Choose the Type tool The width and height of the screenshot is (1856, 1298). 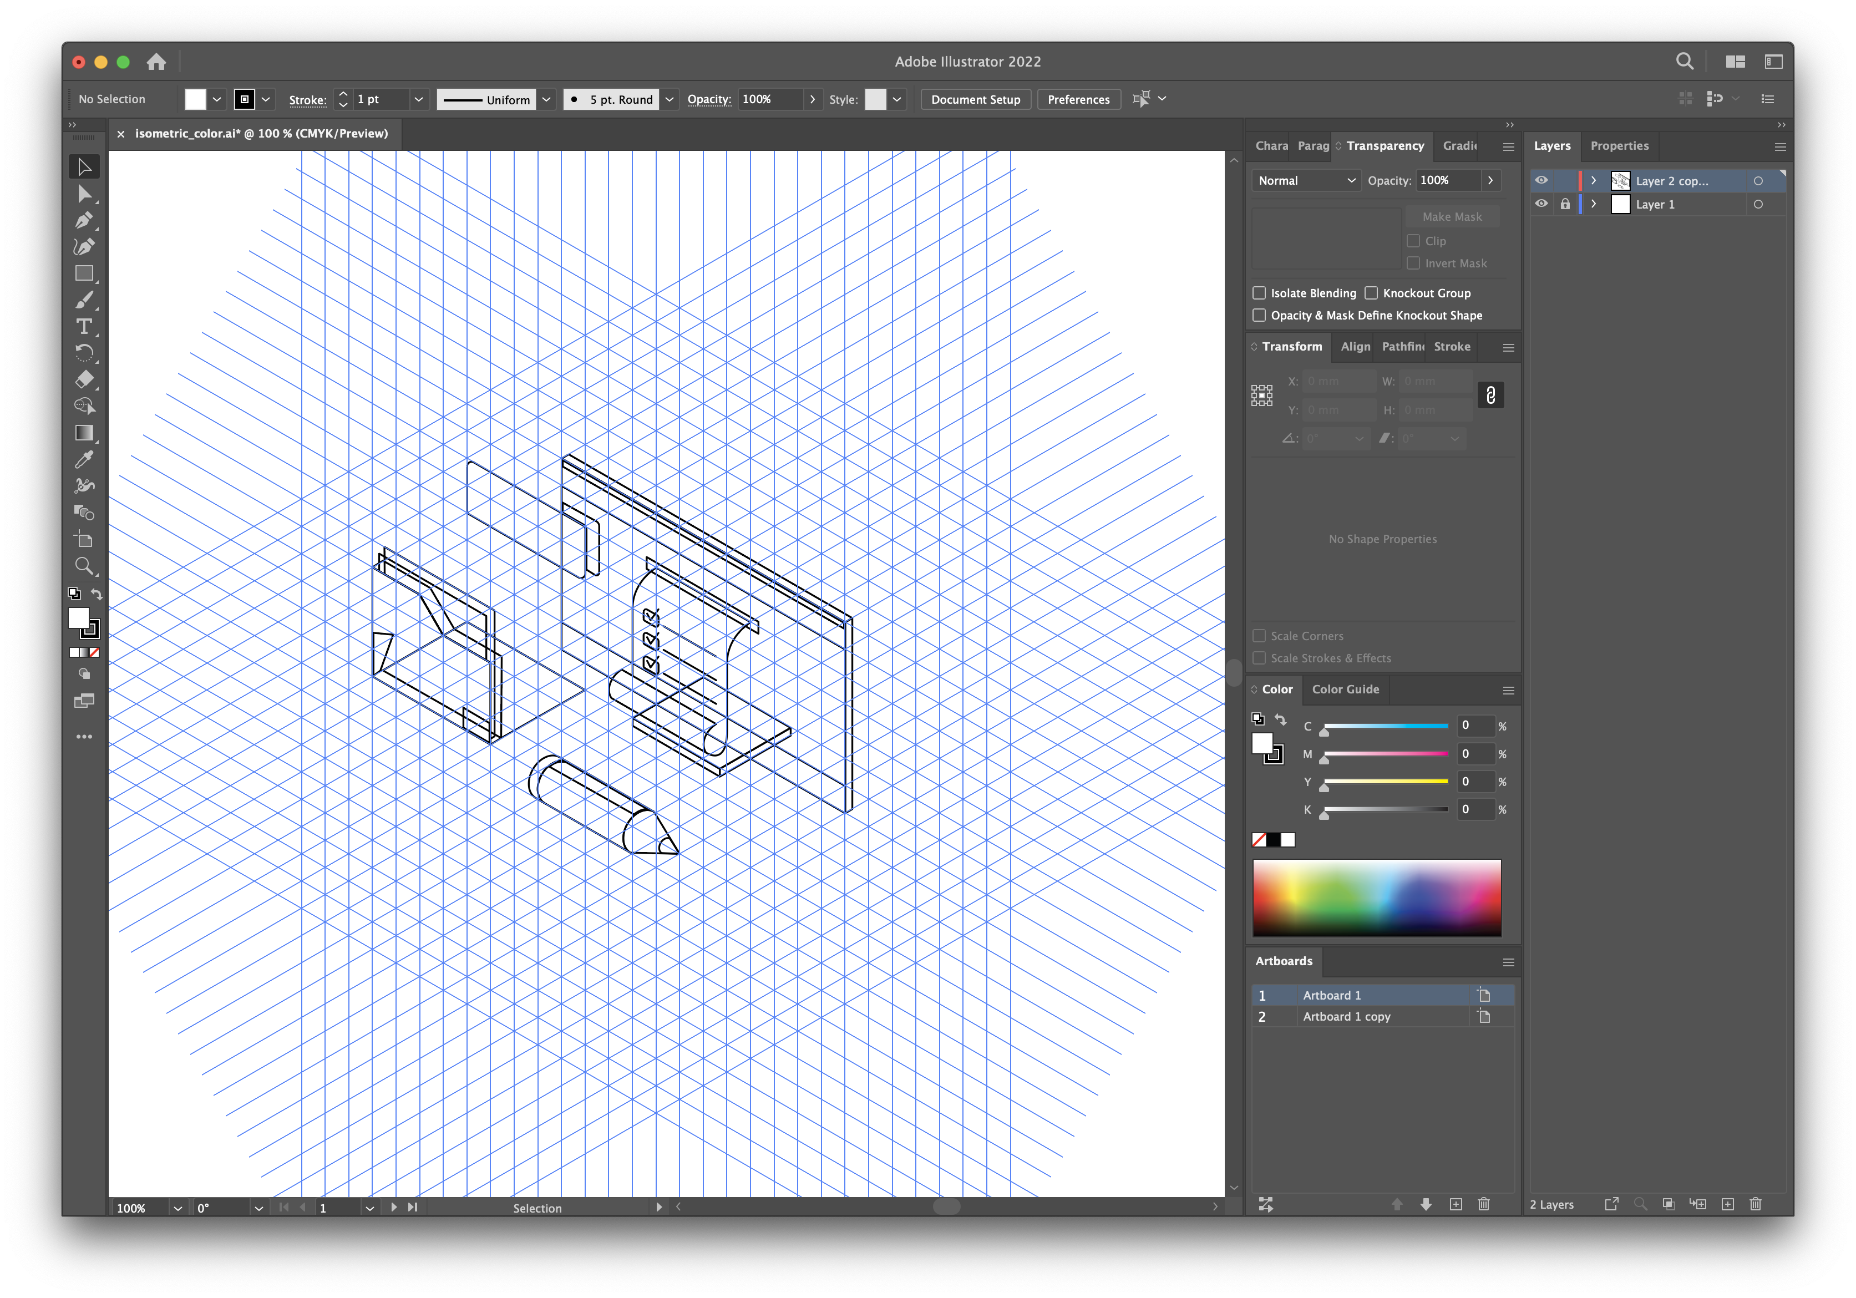click(84, 327)
